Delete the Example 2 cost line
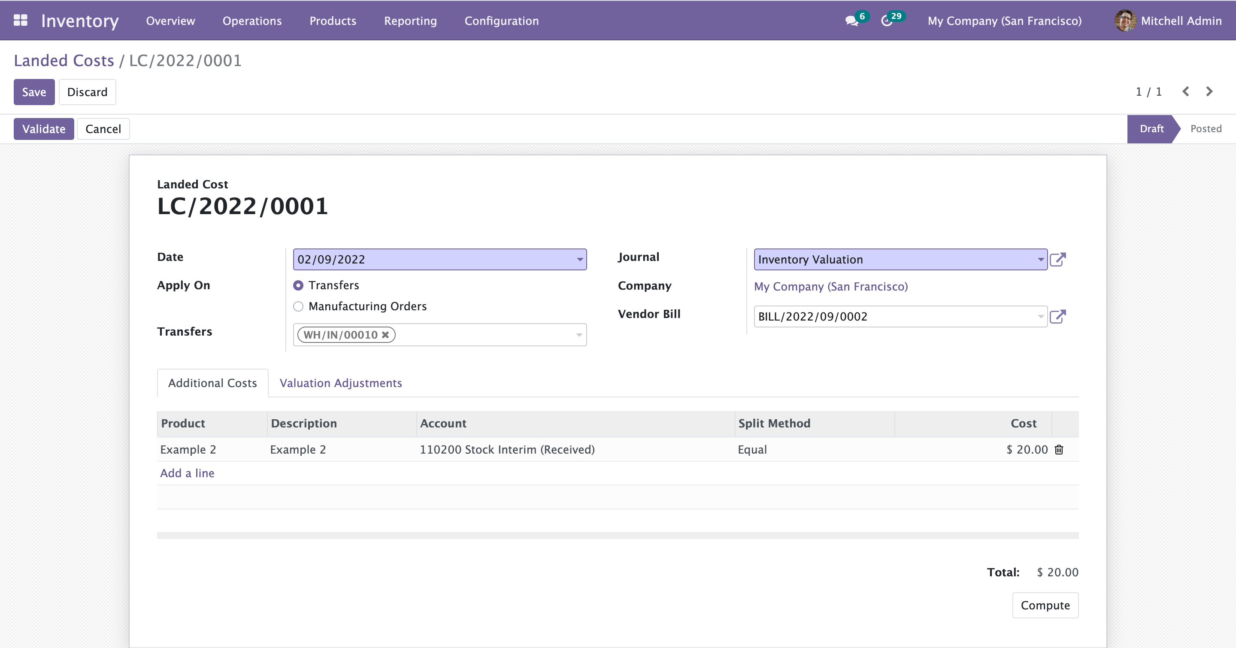 [x=1059, y=449]
